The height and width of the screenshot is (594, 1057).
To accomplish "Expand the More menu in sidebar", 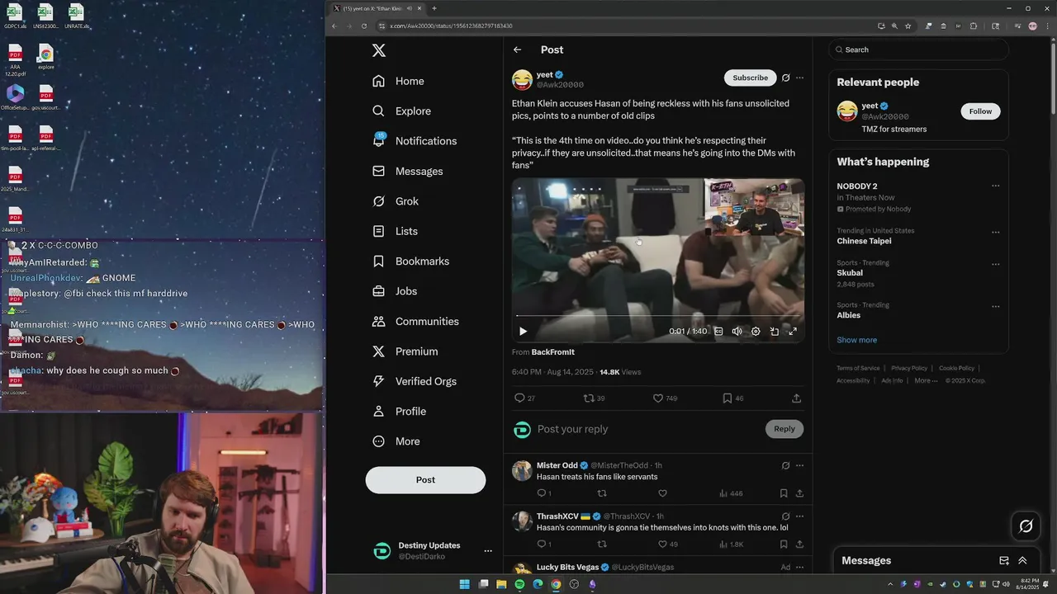I will [x=396, y=441].
